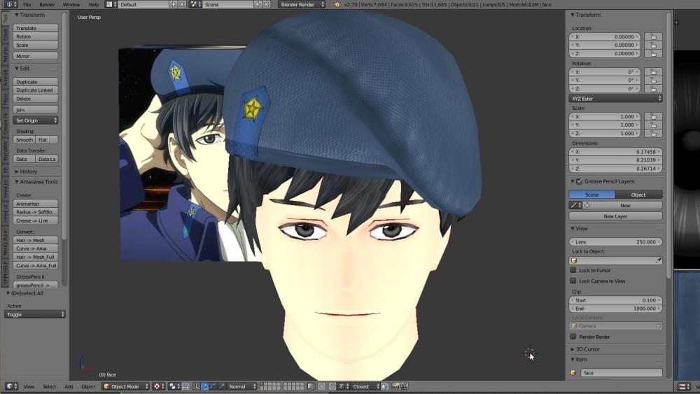Open the proportional editing icon
The height and width of the screenshot is (394, 700).
(321, 386)
